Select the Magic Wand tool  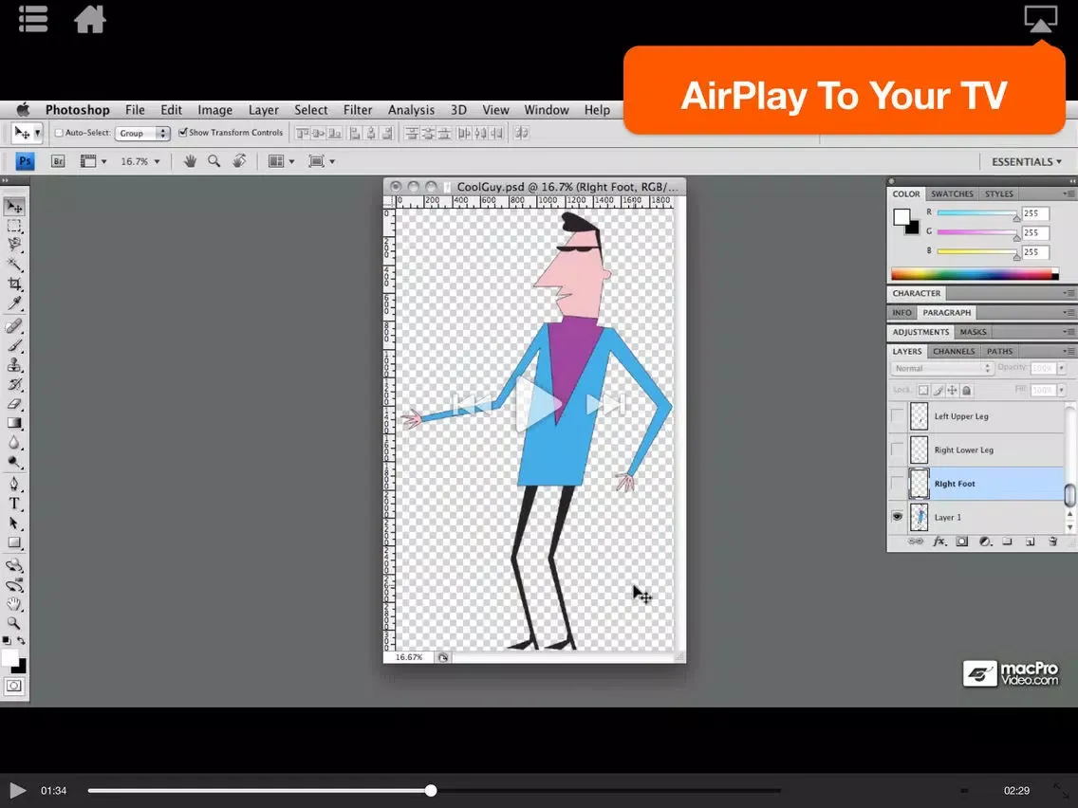point(13,264)
